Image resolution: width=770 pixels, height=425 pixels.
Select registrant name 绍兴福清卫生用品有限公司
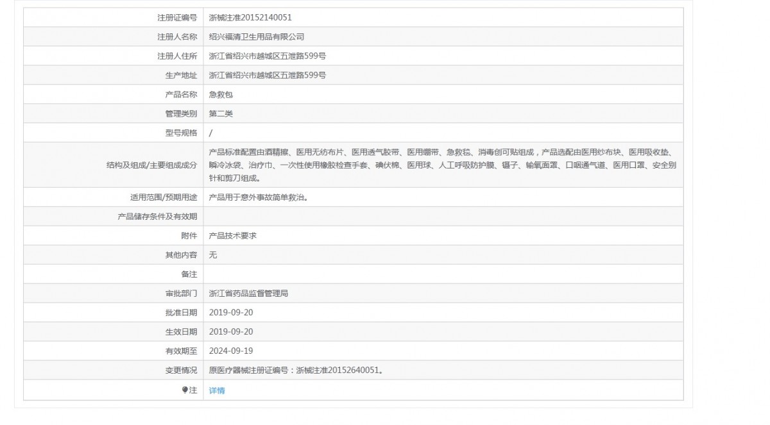point(257,37)
